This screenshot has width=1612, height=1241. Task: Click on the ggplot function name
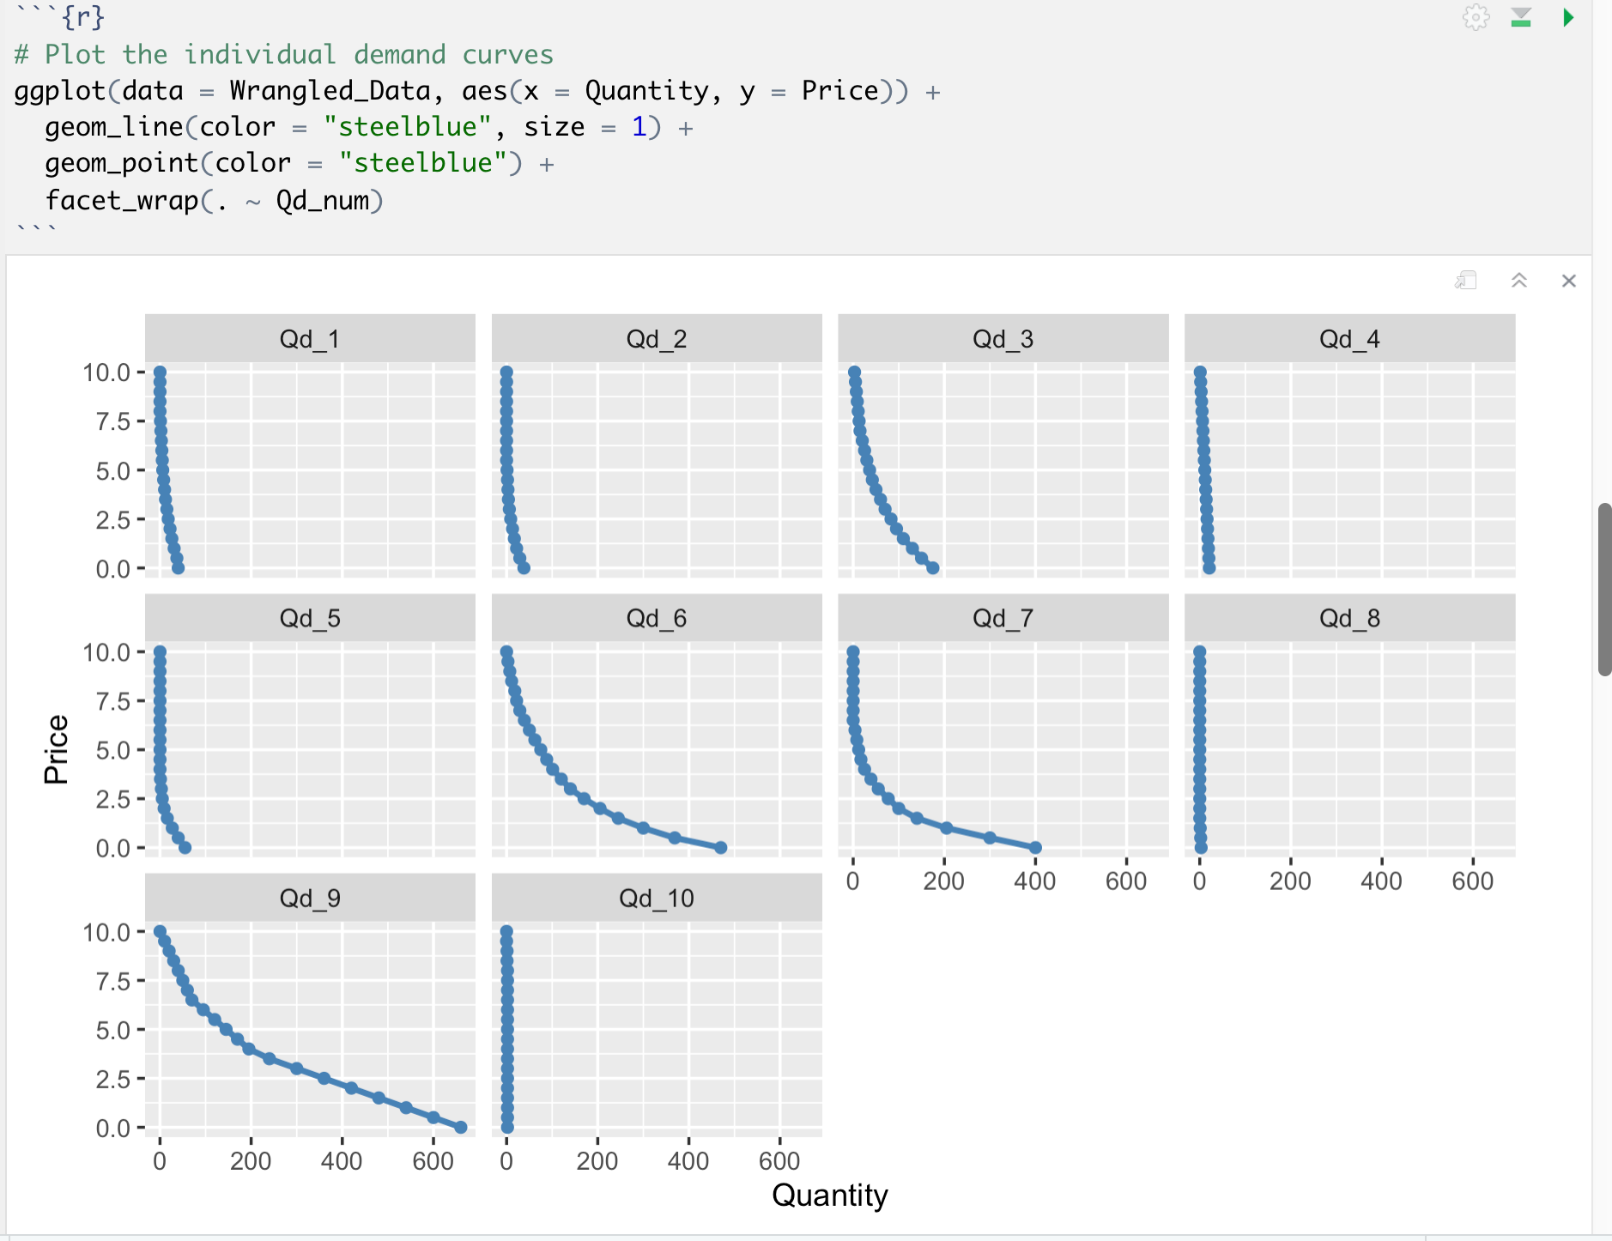point(59,91)
